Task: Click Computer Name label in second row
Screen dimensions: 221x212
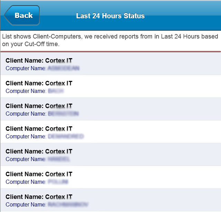Action: [x=26, y=91]
